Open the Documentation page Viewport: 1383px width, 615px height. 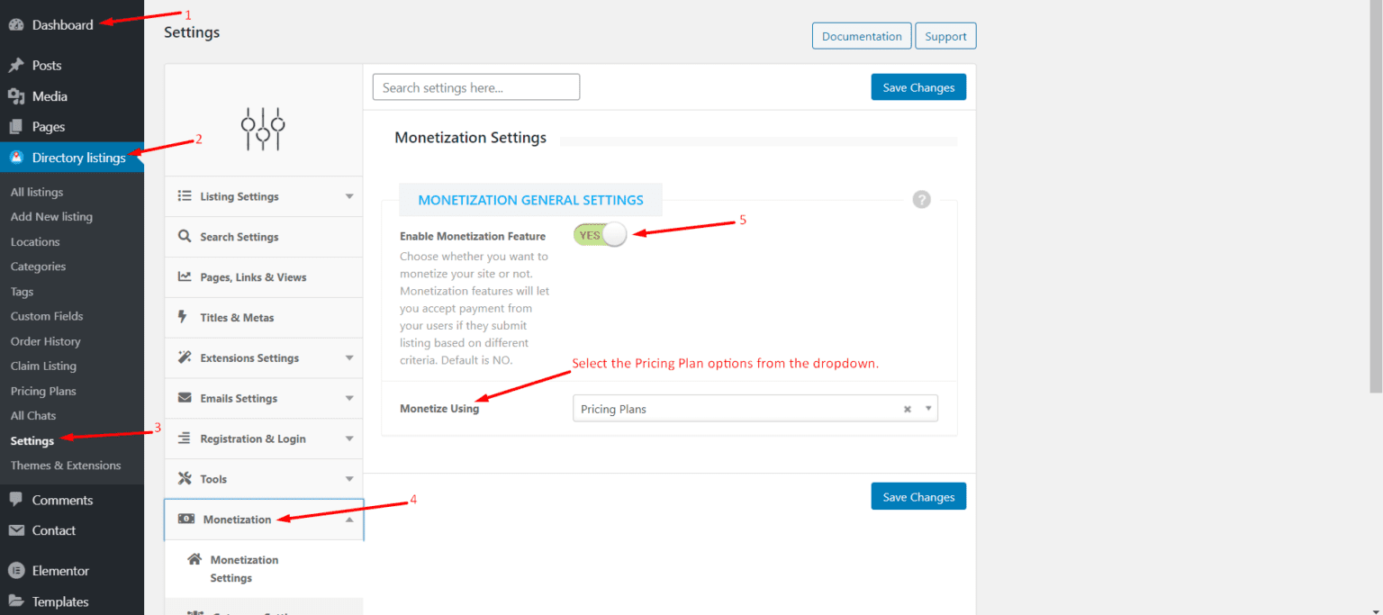(861, 35)
